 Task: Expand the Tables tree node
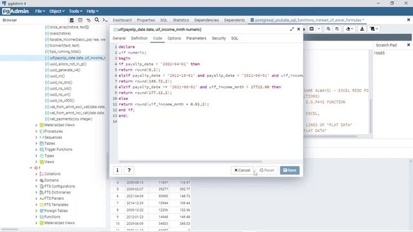[36, 143]
